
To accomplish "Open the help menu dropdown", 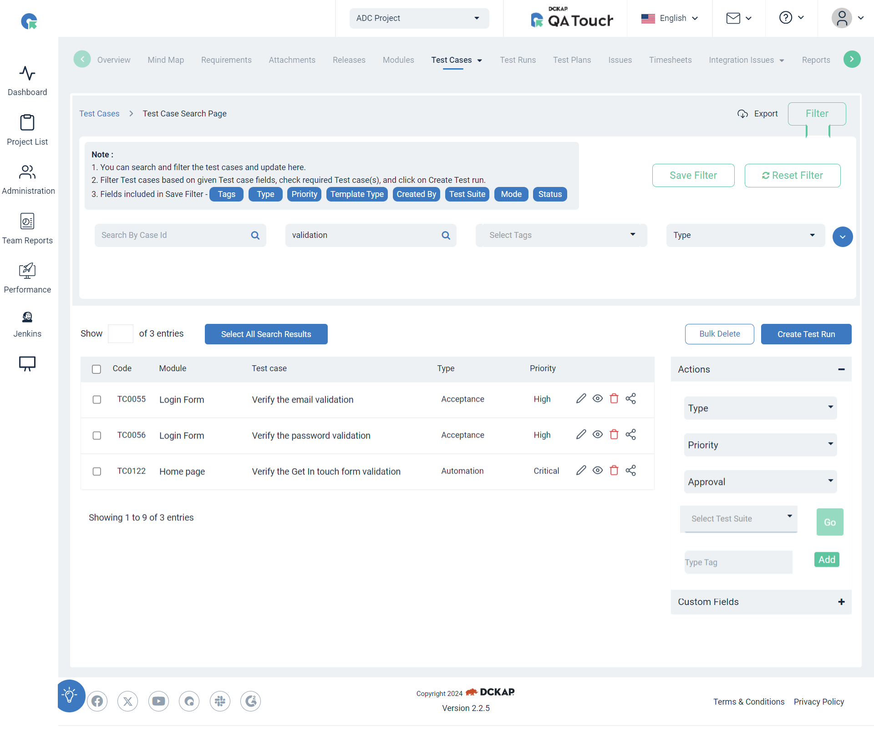I will pos(792,18).
